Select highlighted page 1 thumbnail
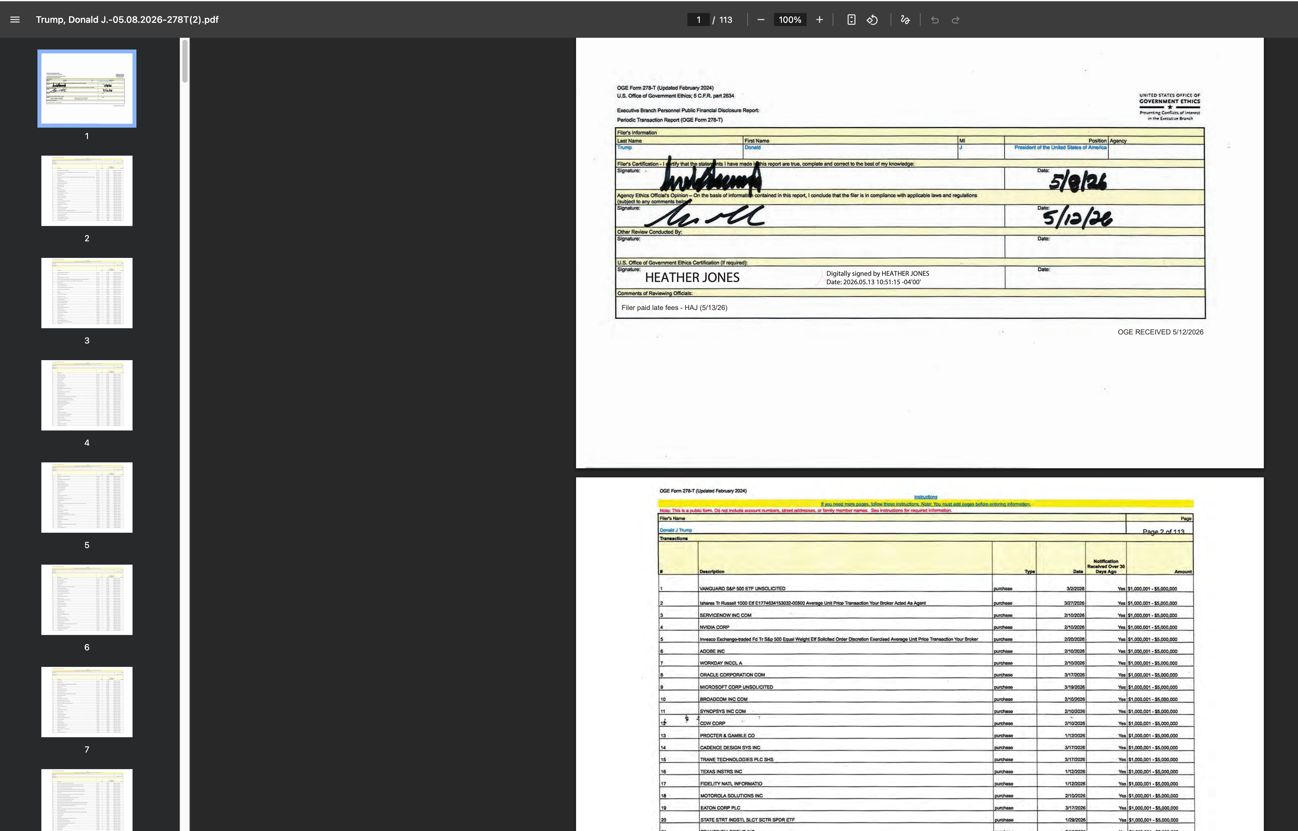Image resolution: width=1298 pixels, height=831 pixels. [87, 89]
